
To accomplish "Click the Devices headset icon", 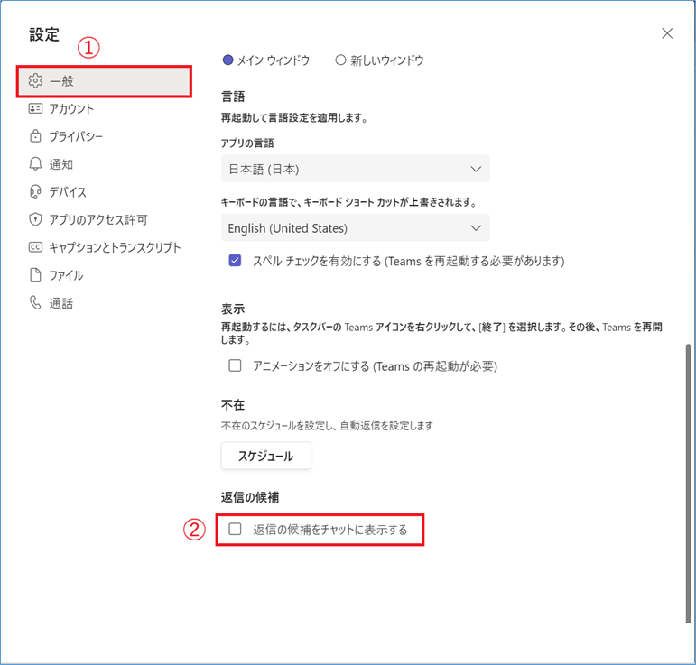I will pos(36,192).
